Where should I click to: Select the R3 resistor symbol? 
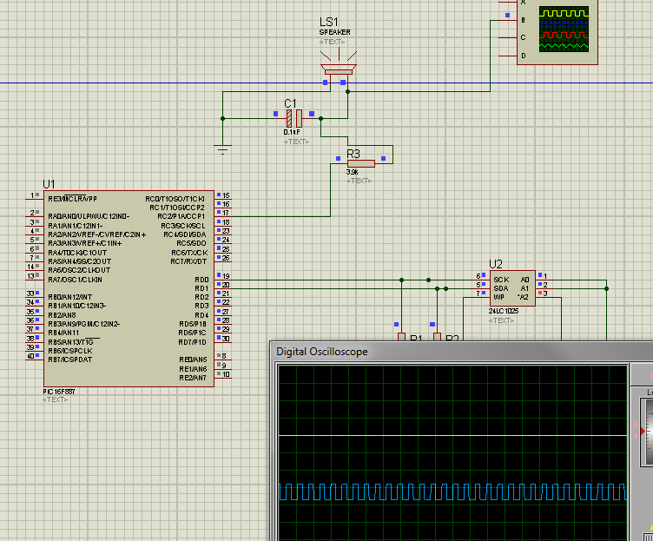pyautogui.click(x=360, y=162)
